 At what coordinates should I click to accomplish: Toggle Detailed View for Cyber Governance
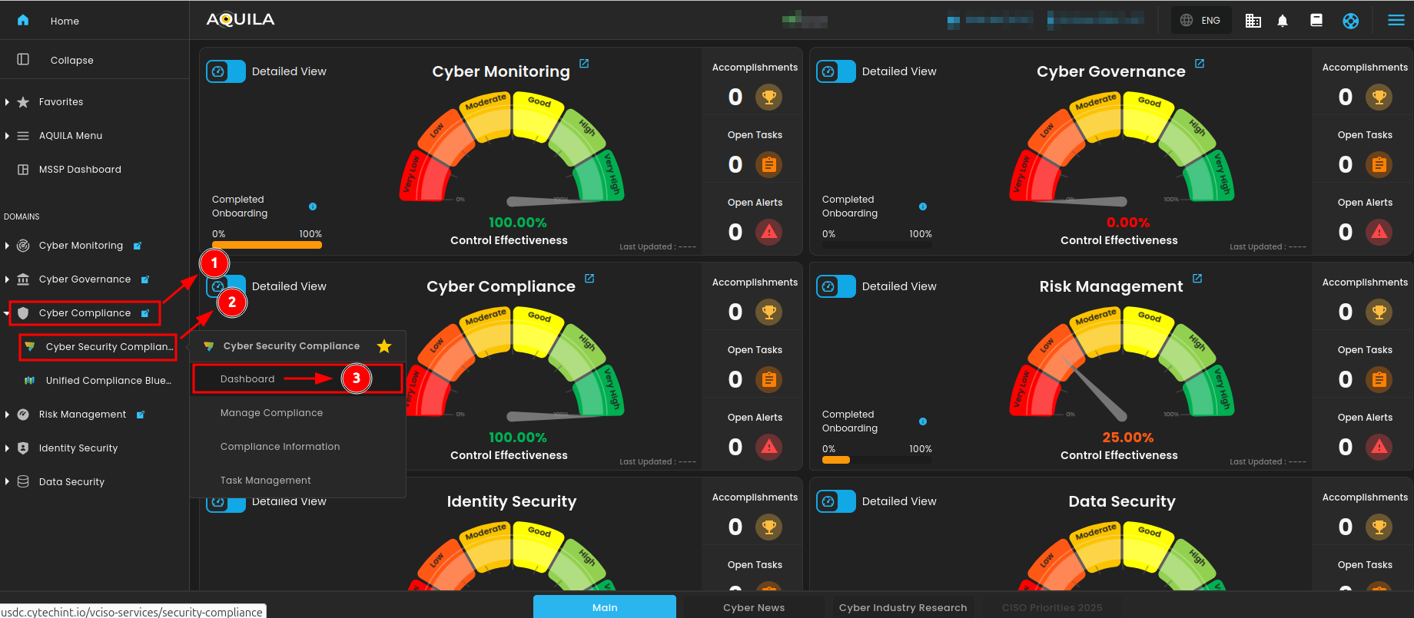(x=836, y=71)
